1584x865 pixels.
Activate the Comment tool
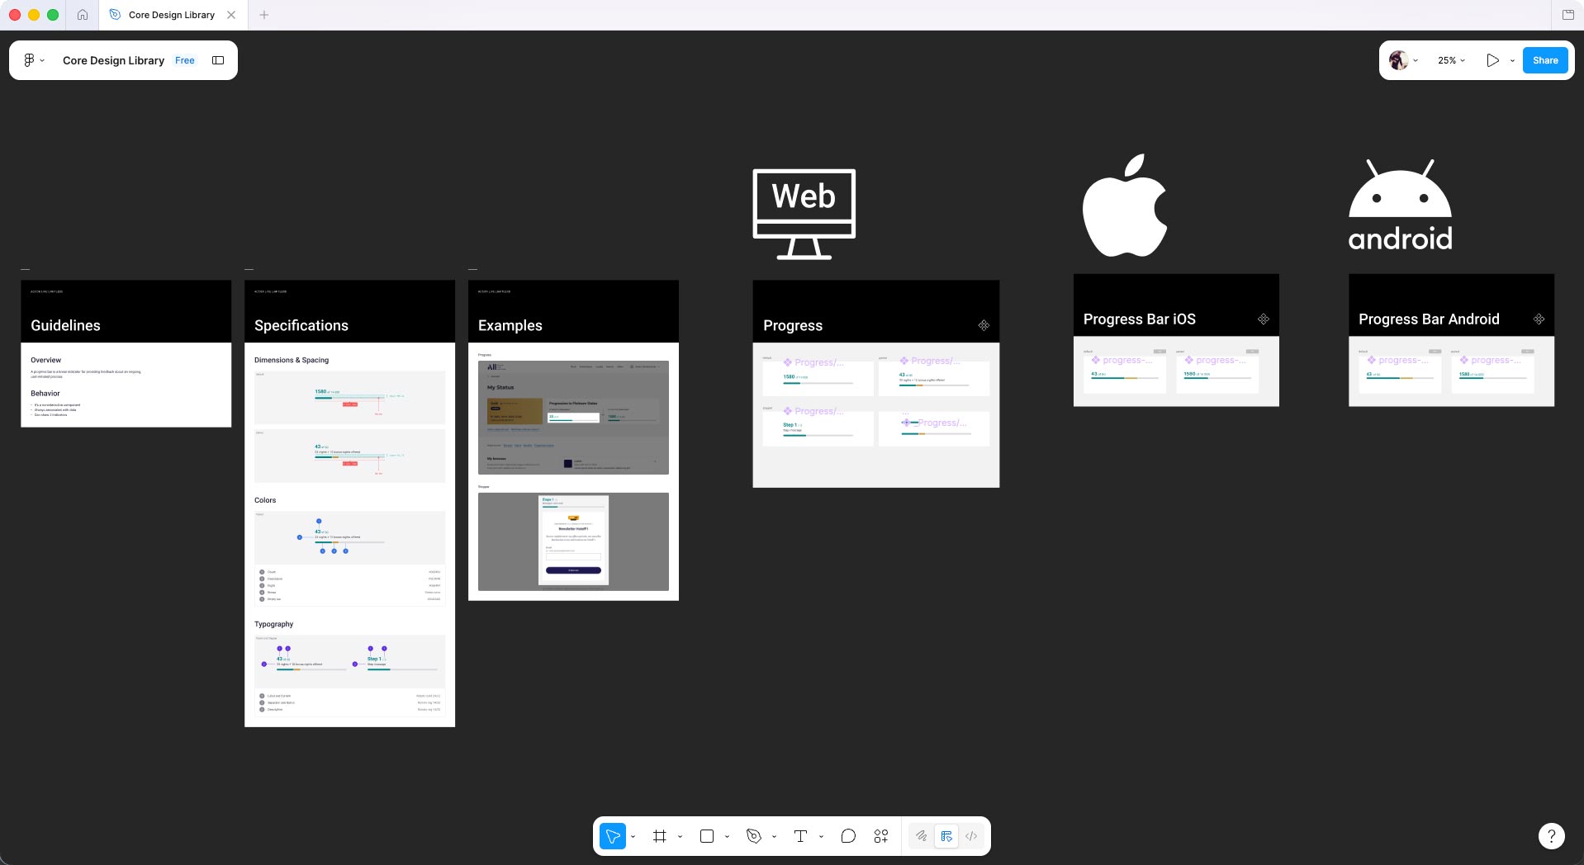(848, 836)
